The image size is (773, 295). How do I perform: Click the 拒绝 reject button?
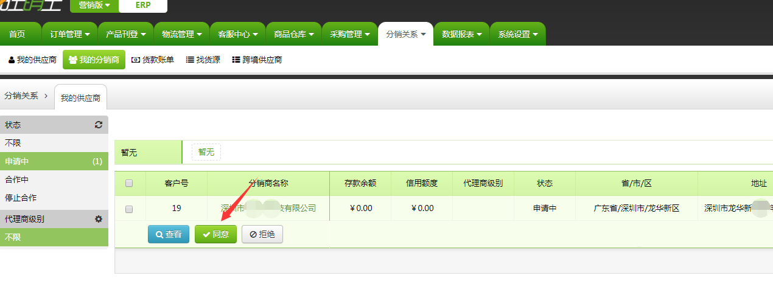tap(262, 234)
